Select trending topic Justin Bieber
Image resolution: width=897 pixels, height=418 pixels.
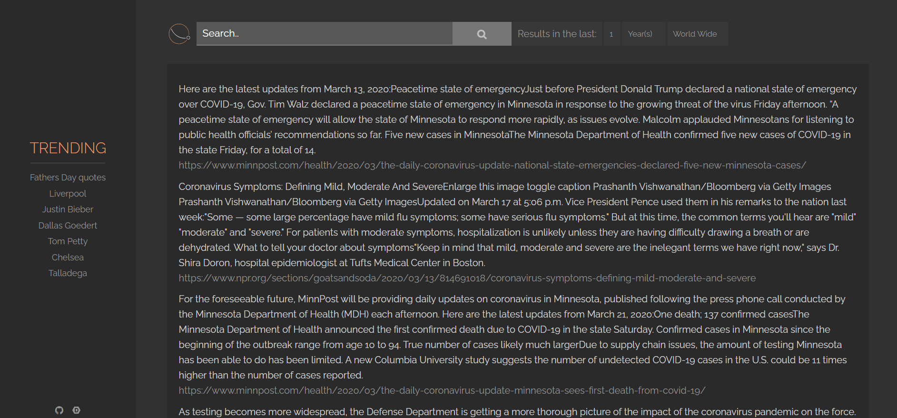coord(68,209)
